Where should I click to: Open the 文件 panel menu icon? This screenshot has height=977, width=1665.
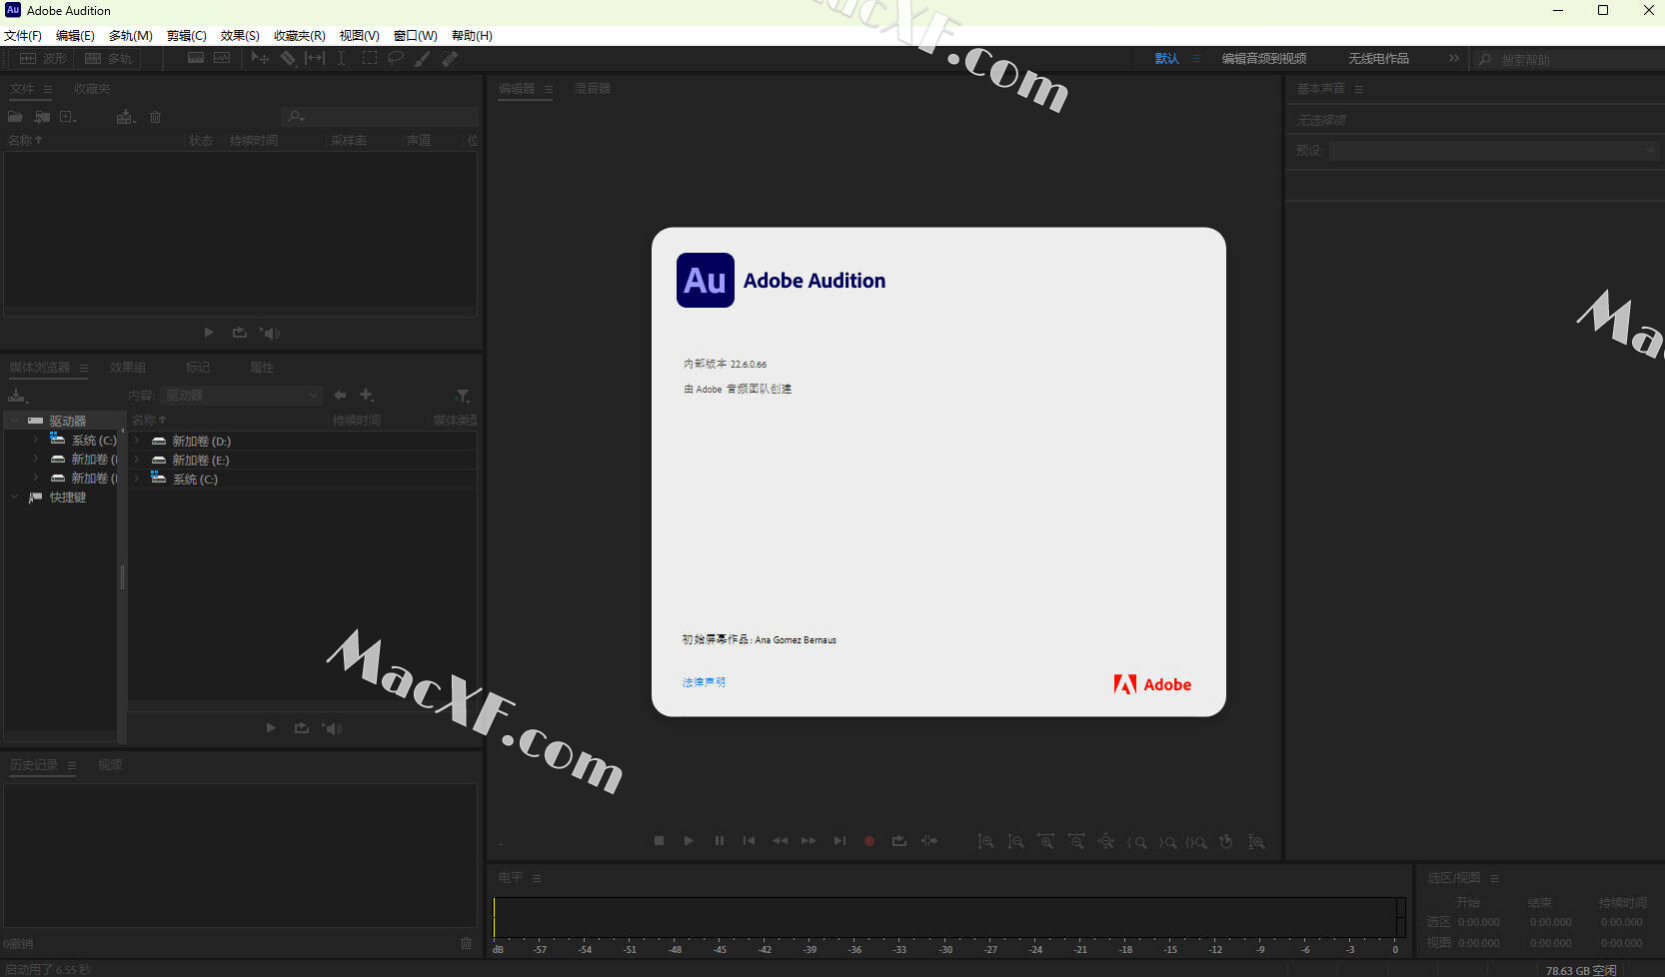tap(48, 89)
